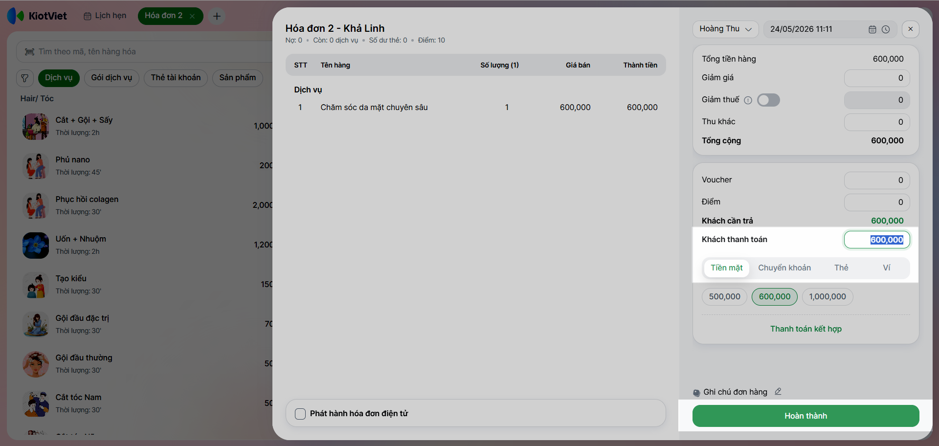Click the Hoàn thành button

pos(805,416)
